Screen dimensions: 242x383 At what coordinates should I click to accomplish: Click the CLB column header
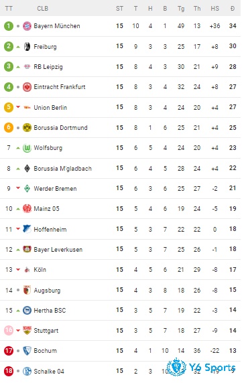(x=42, y=9)
